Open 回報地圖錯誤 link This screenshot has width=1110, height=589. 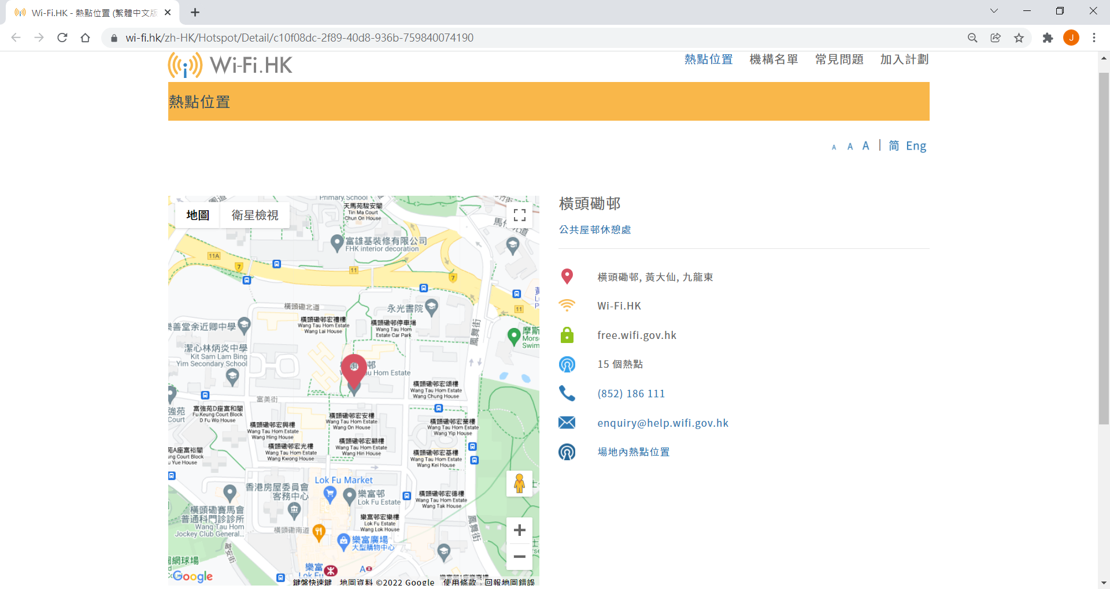click(x=509, y=582)
